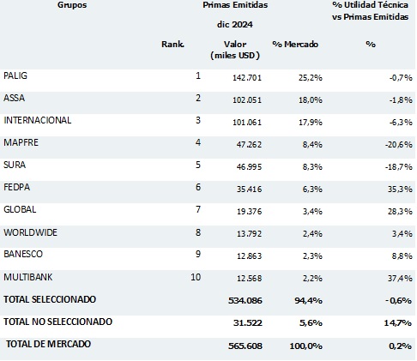Click the TOTAL DE MERCADO label
This screenshot has height=361, width=417.
48,344
